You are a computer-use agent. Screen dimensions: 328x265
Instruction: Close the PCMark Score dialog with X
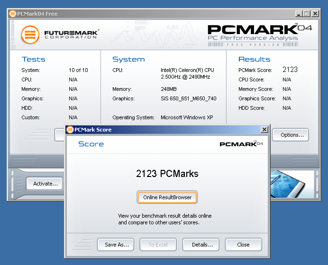point(264,130)
